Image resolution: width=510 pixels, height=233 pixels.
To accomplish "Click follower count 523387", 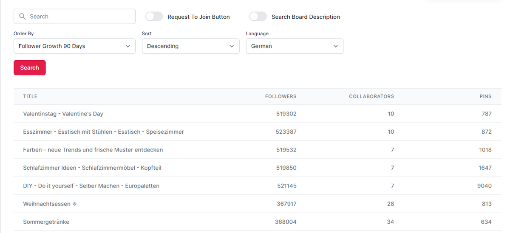I will tap(286, 132).
